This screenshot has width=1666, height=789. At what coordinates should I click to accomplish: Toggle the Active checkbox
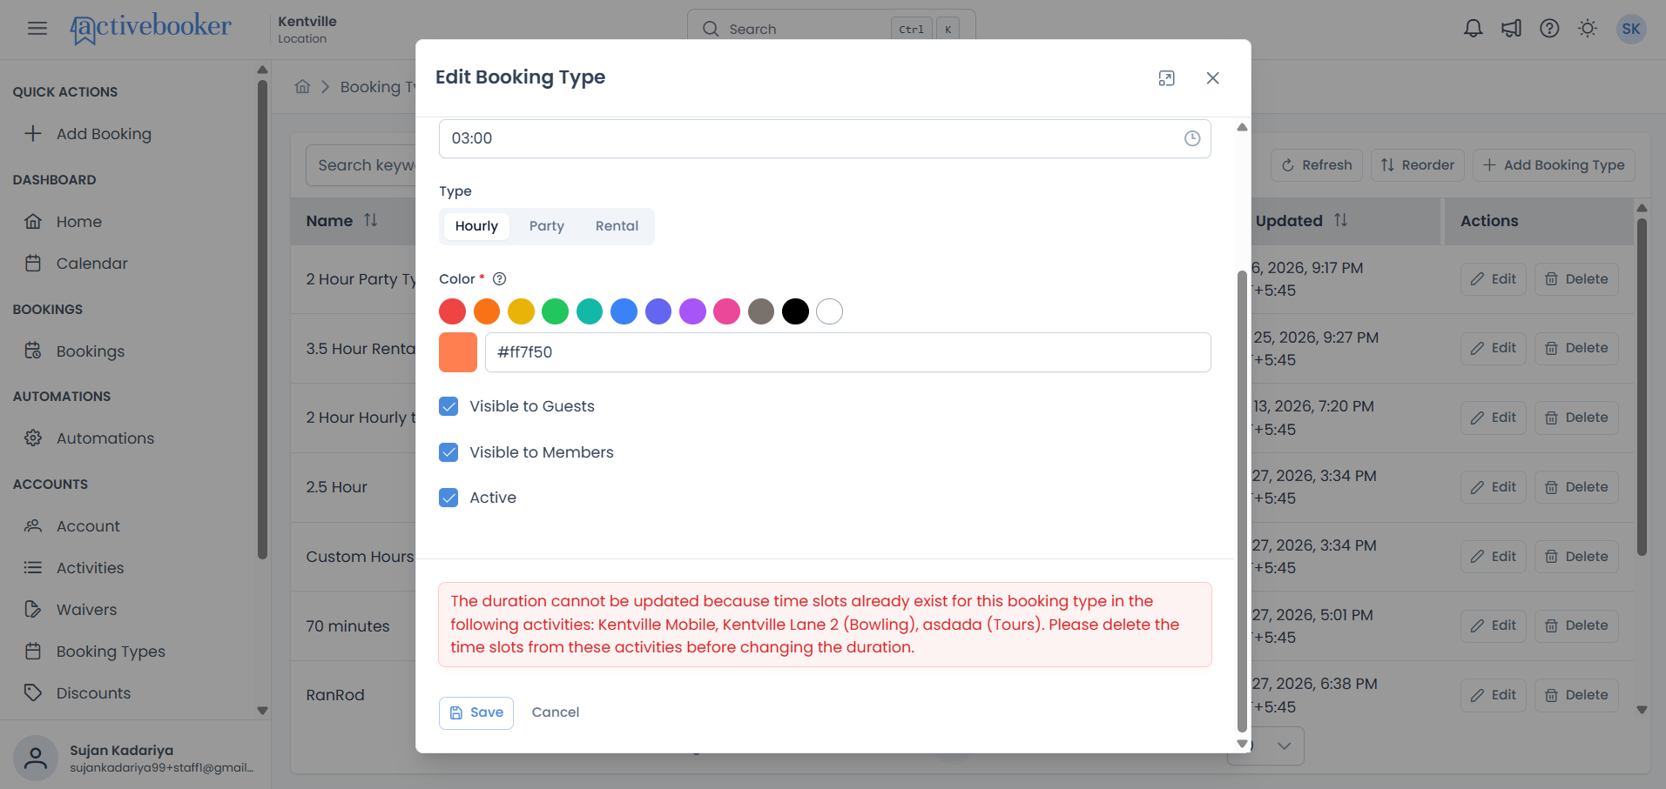(449, 498)
